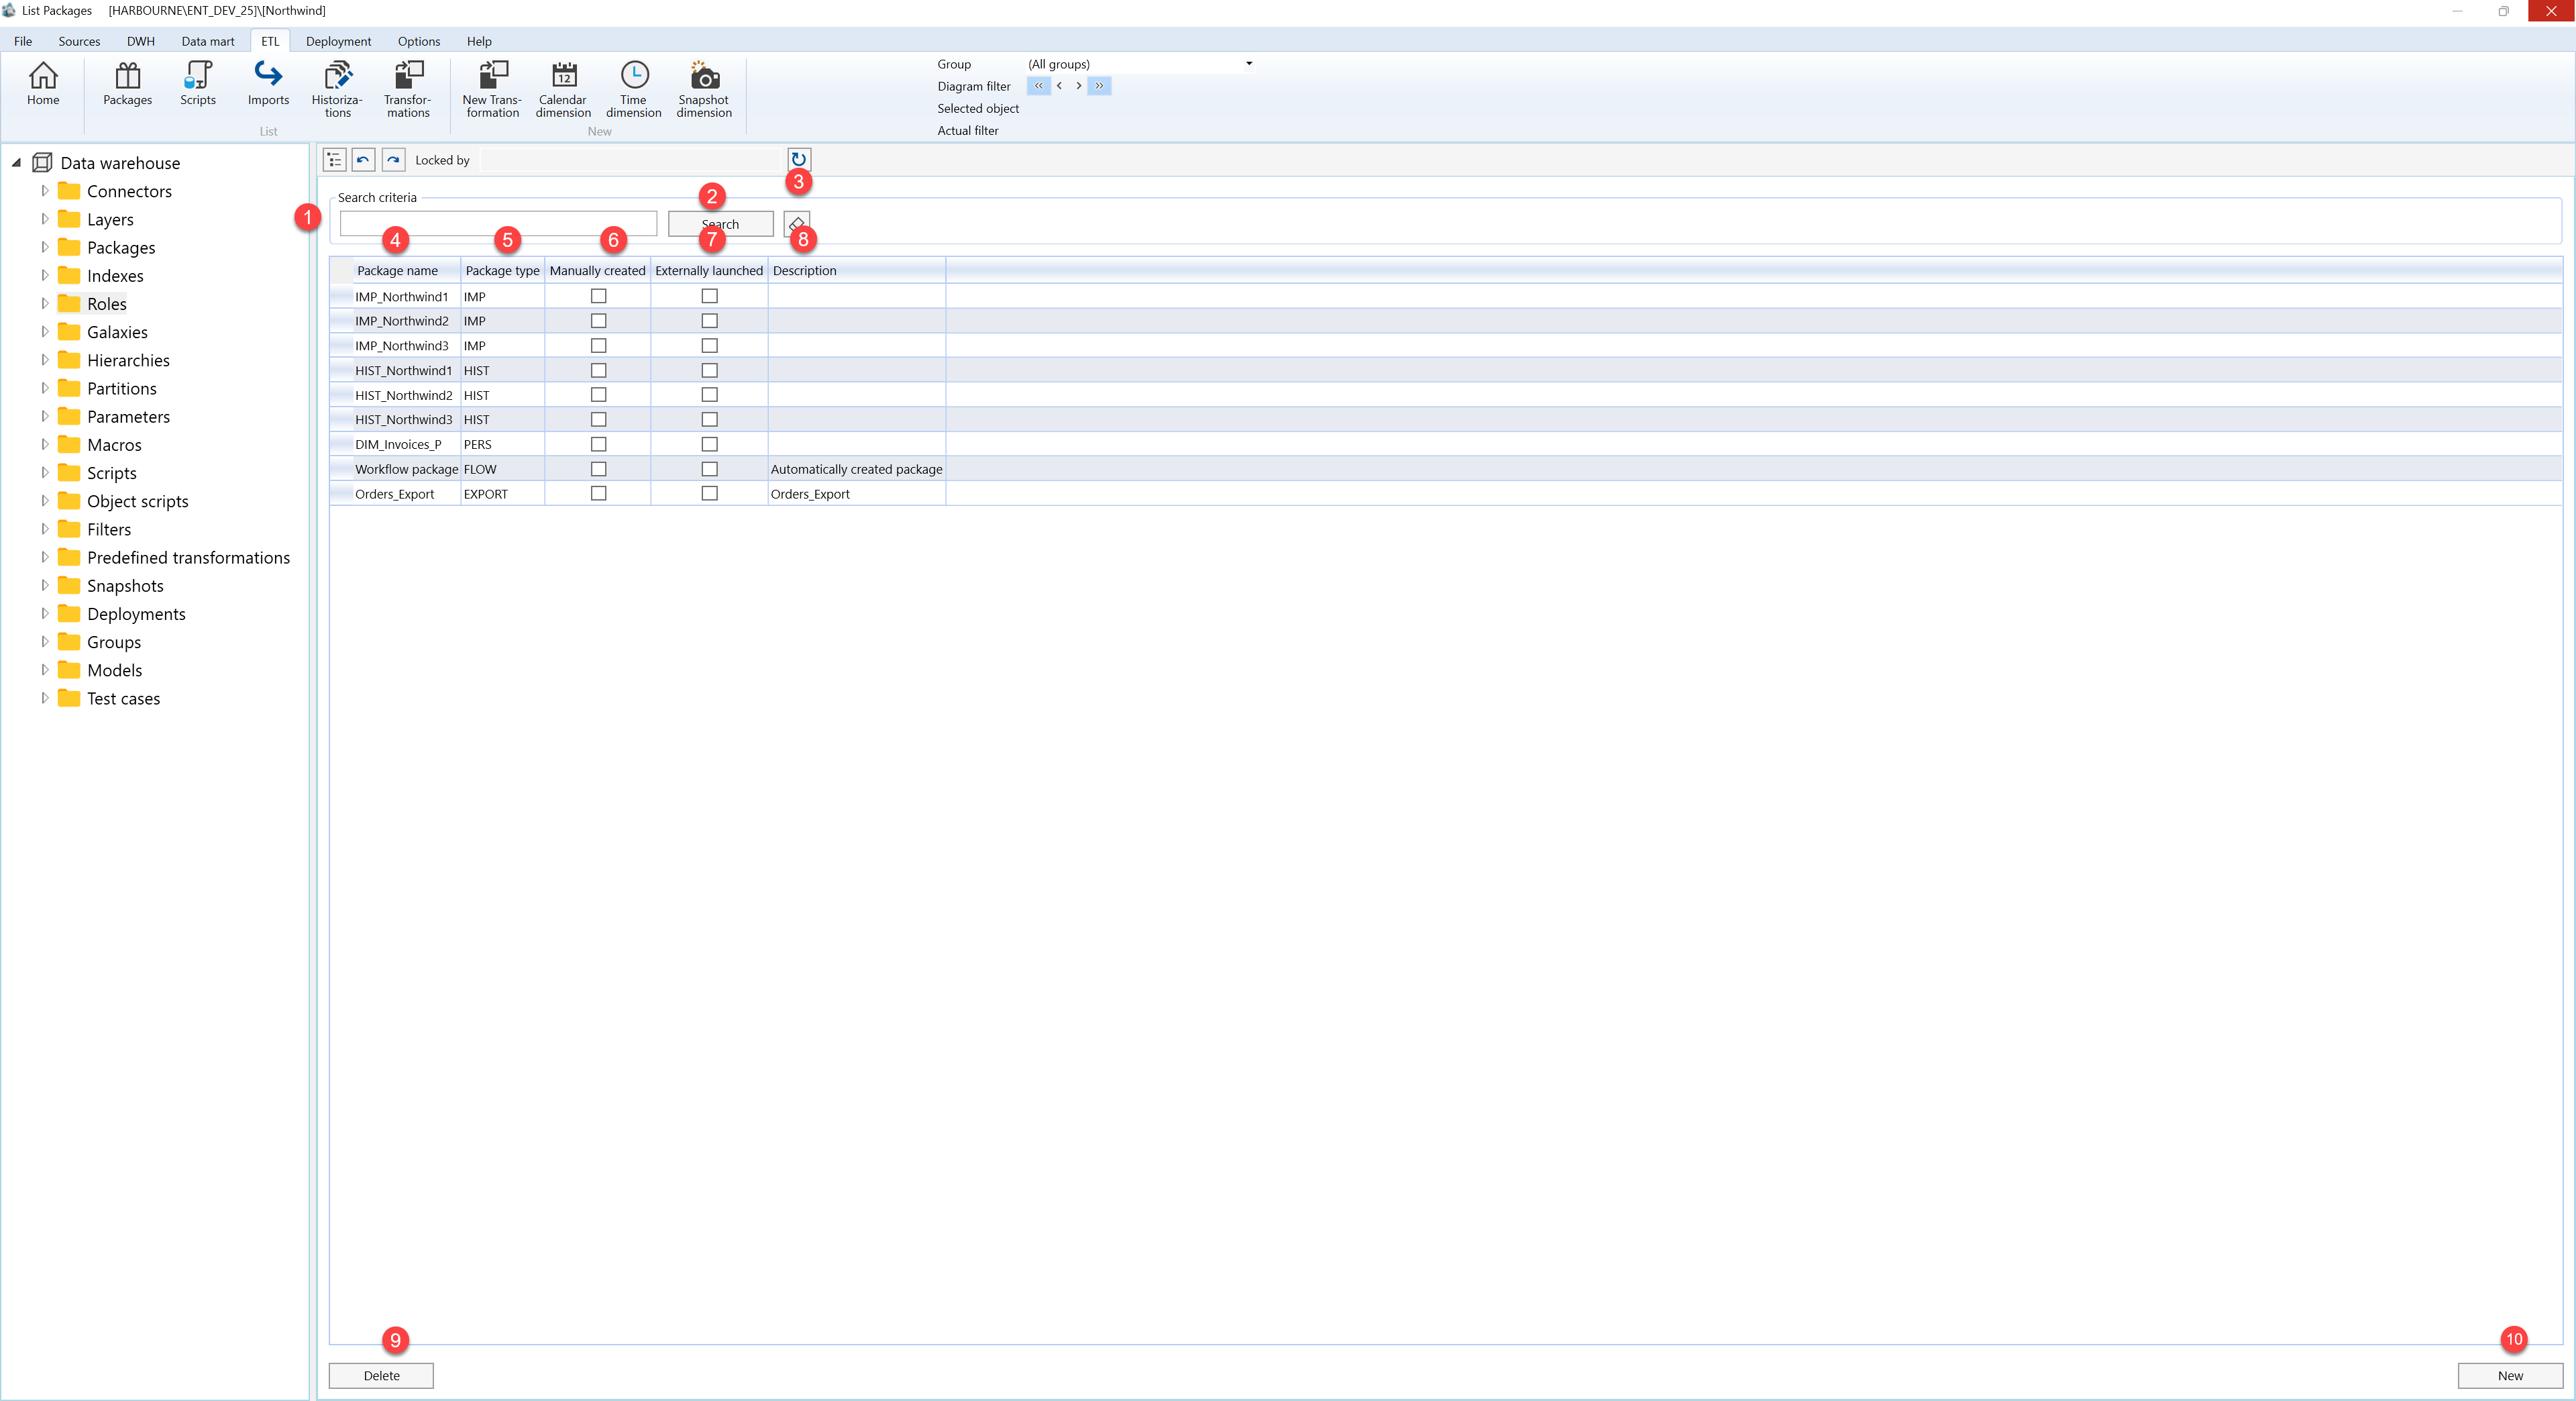Expand the Packages tree node

[x=44, y=247]
